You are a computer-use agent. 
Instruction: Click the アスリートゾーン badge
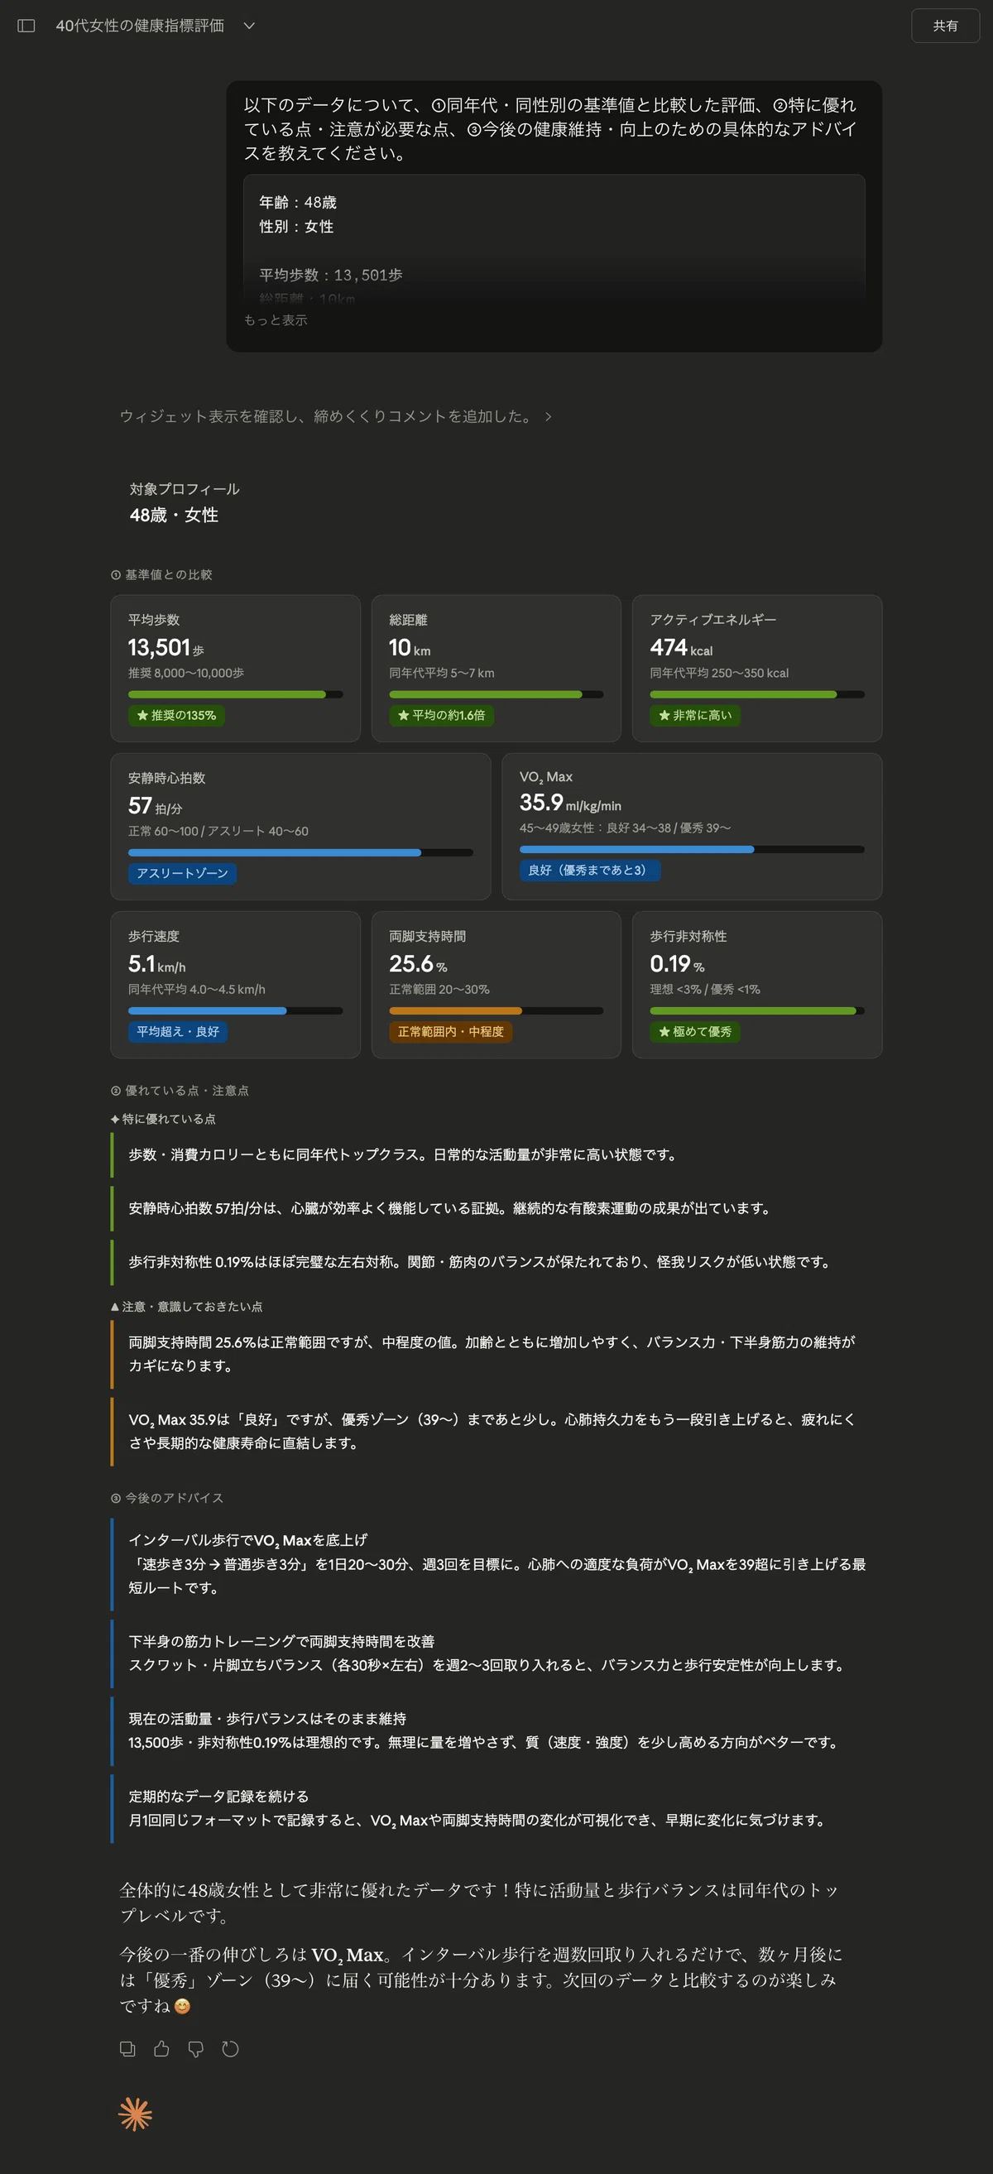point(182,873)
